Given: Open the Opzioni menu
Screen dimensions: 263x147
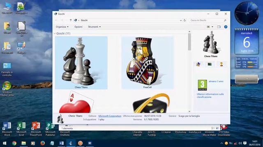Looking at the screenshot, I should (78, 27).
